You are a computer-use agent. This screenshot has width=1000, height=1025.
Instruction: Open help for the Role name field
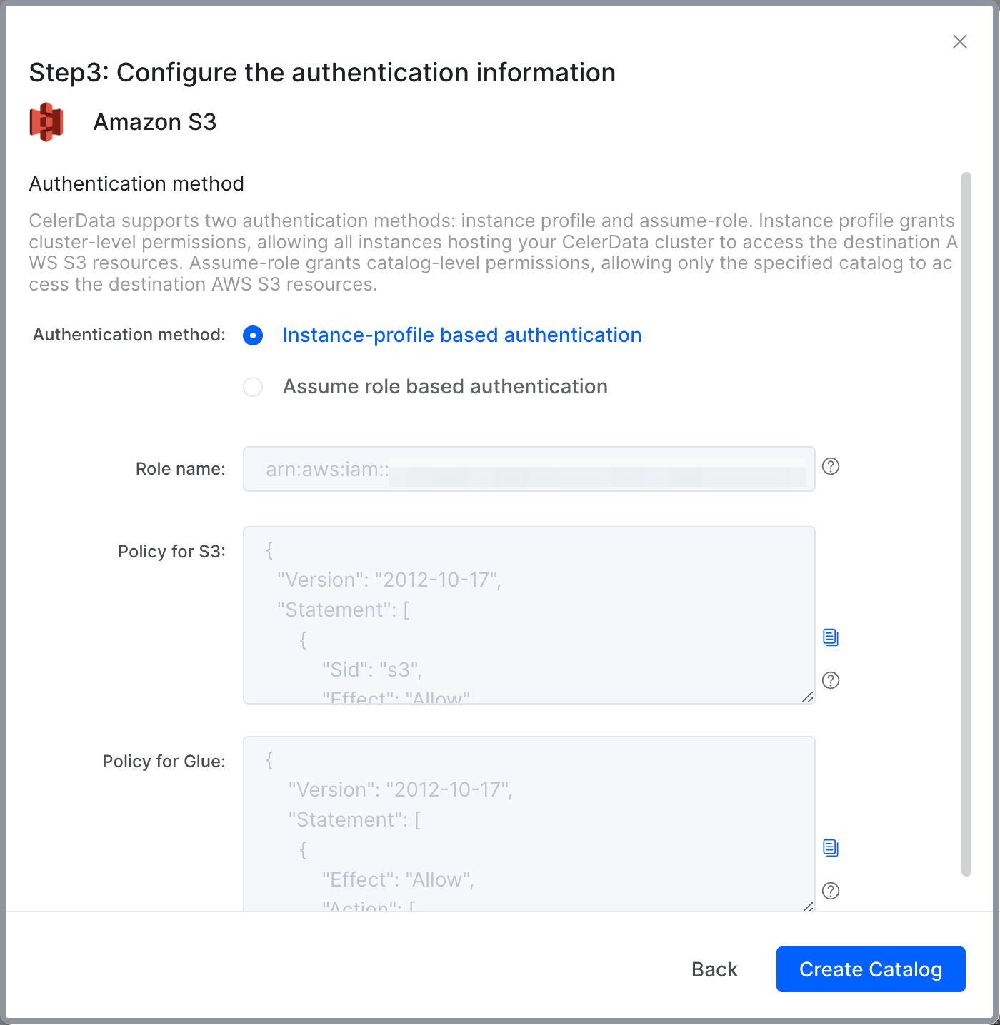830,467
